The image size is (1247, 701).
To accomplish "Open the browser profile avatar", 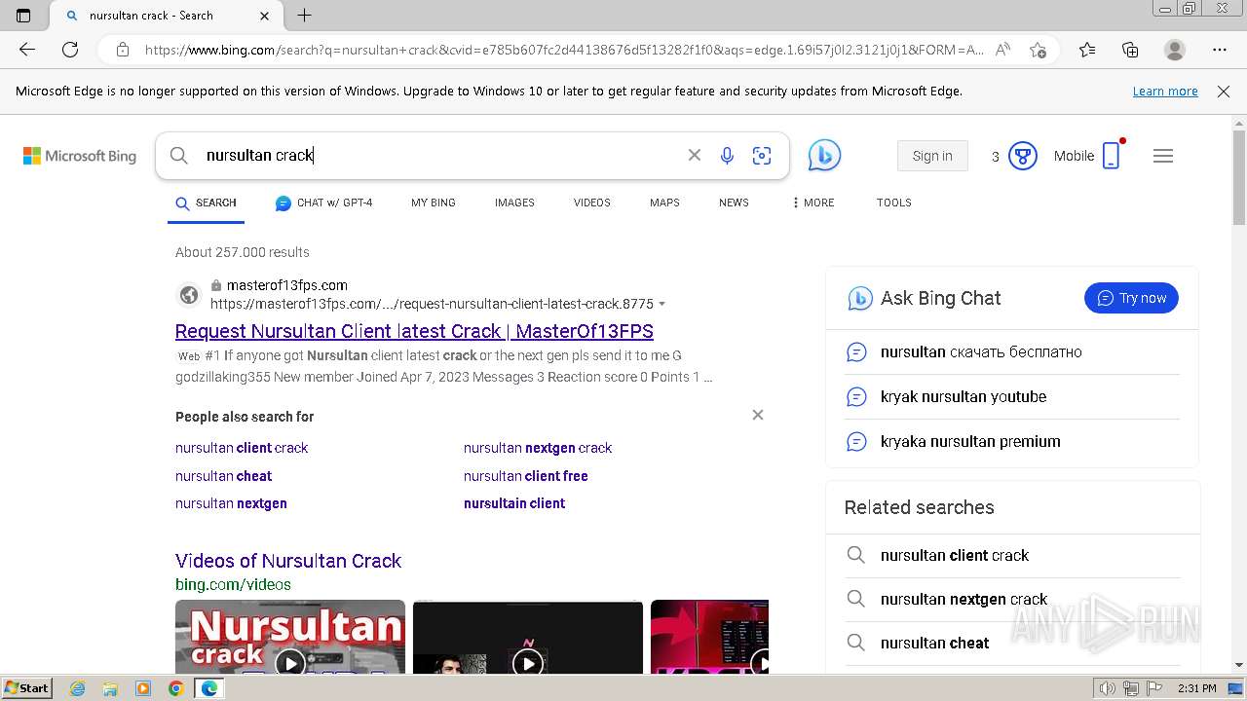I will (x=1175, y=50).
